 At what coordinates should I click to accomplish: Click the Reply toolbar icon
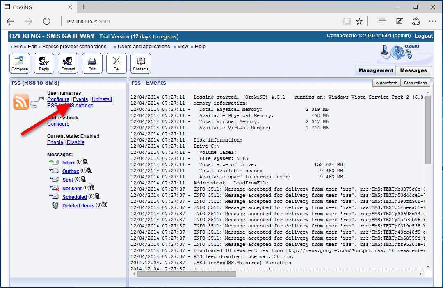[44, 63]
